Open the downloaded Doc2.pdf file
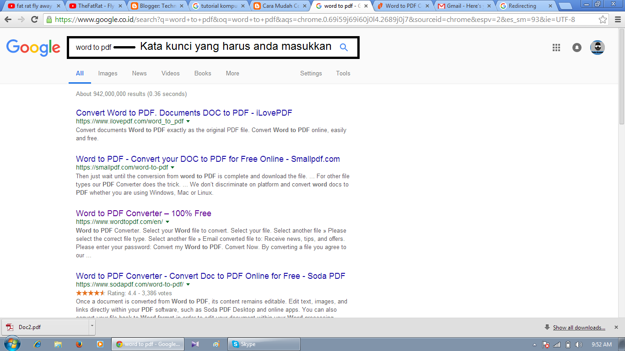Image resolution: width=625 pixels, height=351 pixels. point(46,327)
